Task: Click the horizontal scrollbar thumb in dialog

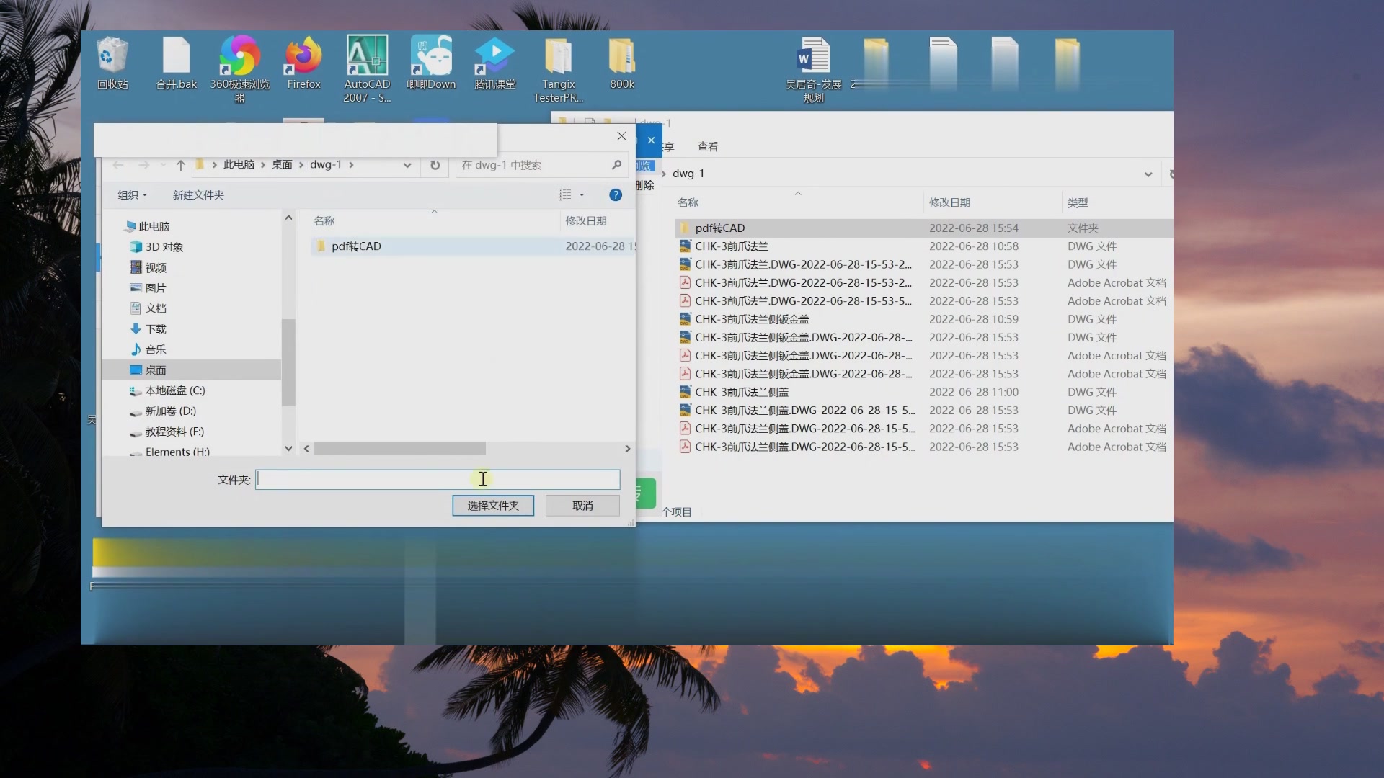Action: (x=399, y=449)
